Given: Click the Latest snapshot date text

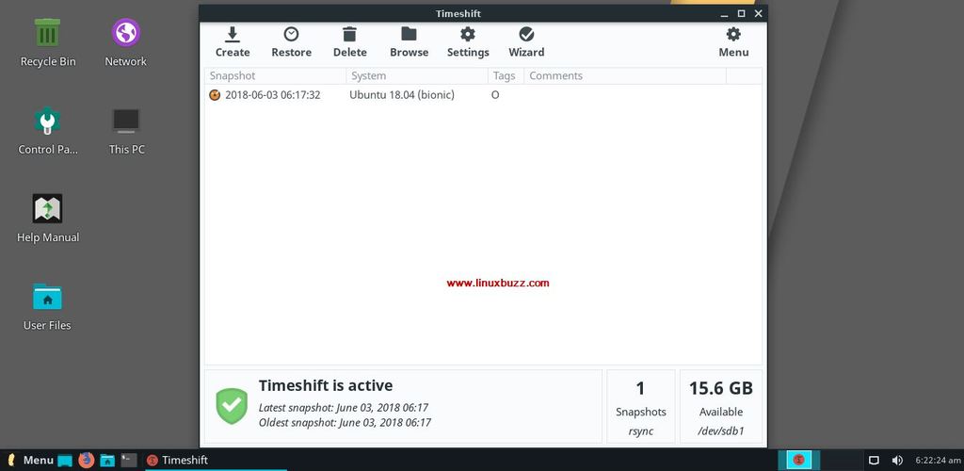Looking at the screenshot, I should pos(343,407).
